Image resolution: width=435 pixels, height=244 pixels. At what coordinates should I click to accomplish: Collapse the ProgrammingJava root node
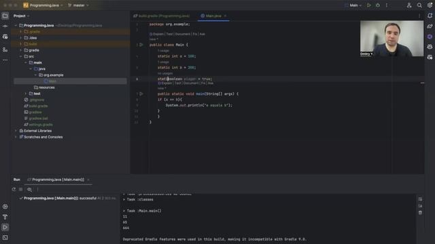(x=16, y=26)
